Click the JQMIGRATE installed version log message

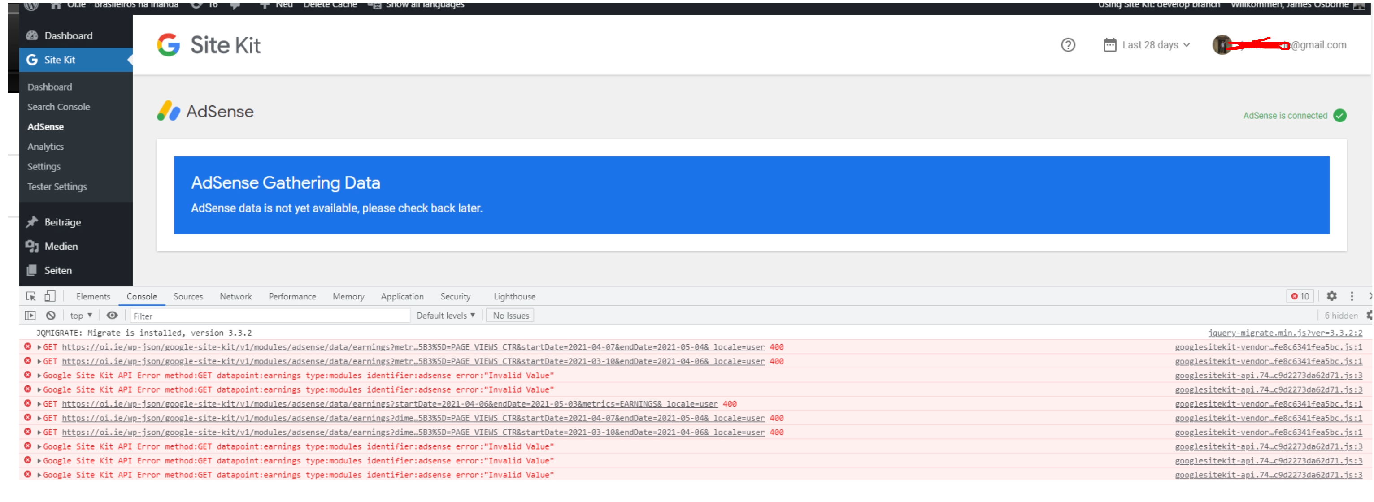point(144,333)
